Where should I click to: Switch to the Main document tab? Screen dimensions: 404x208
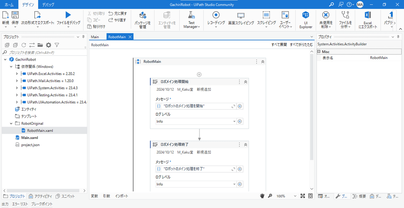coord(95,37)
